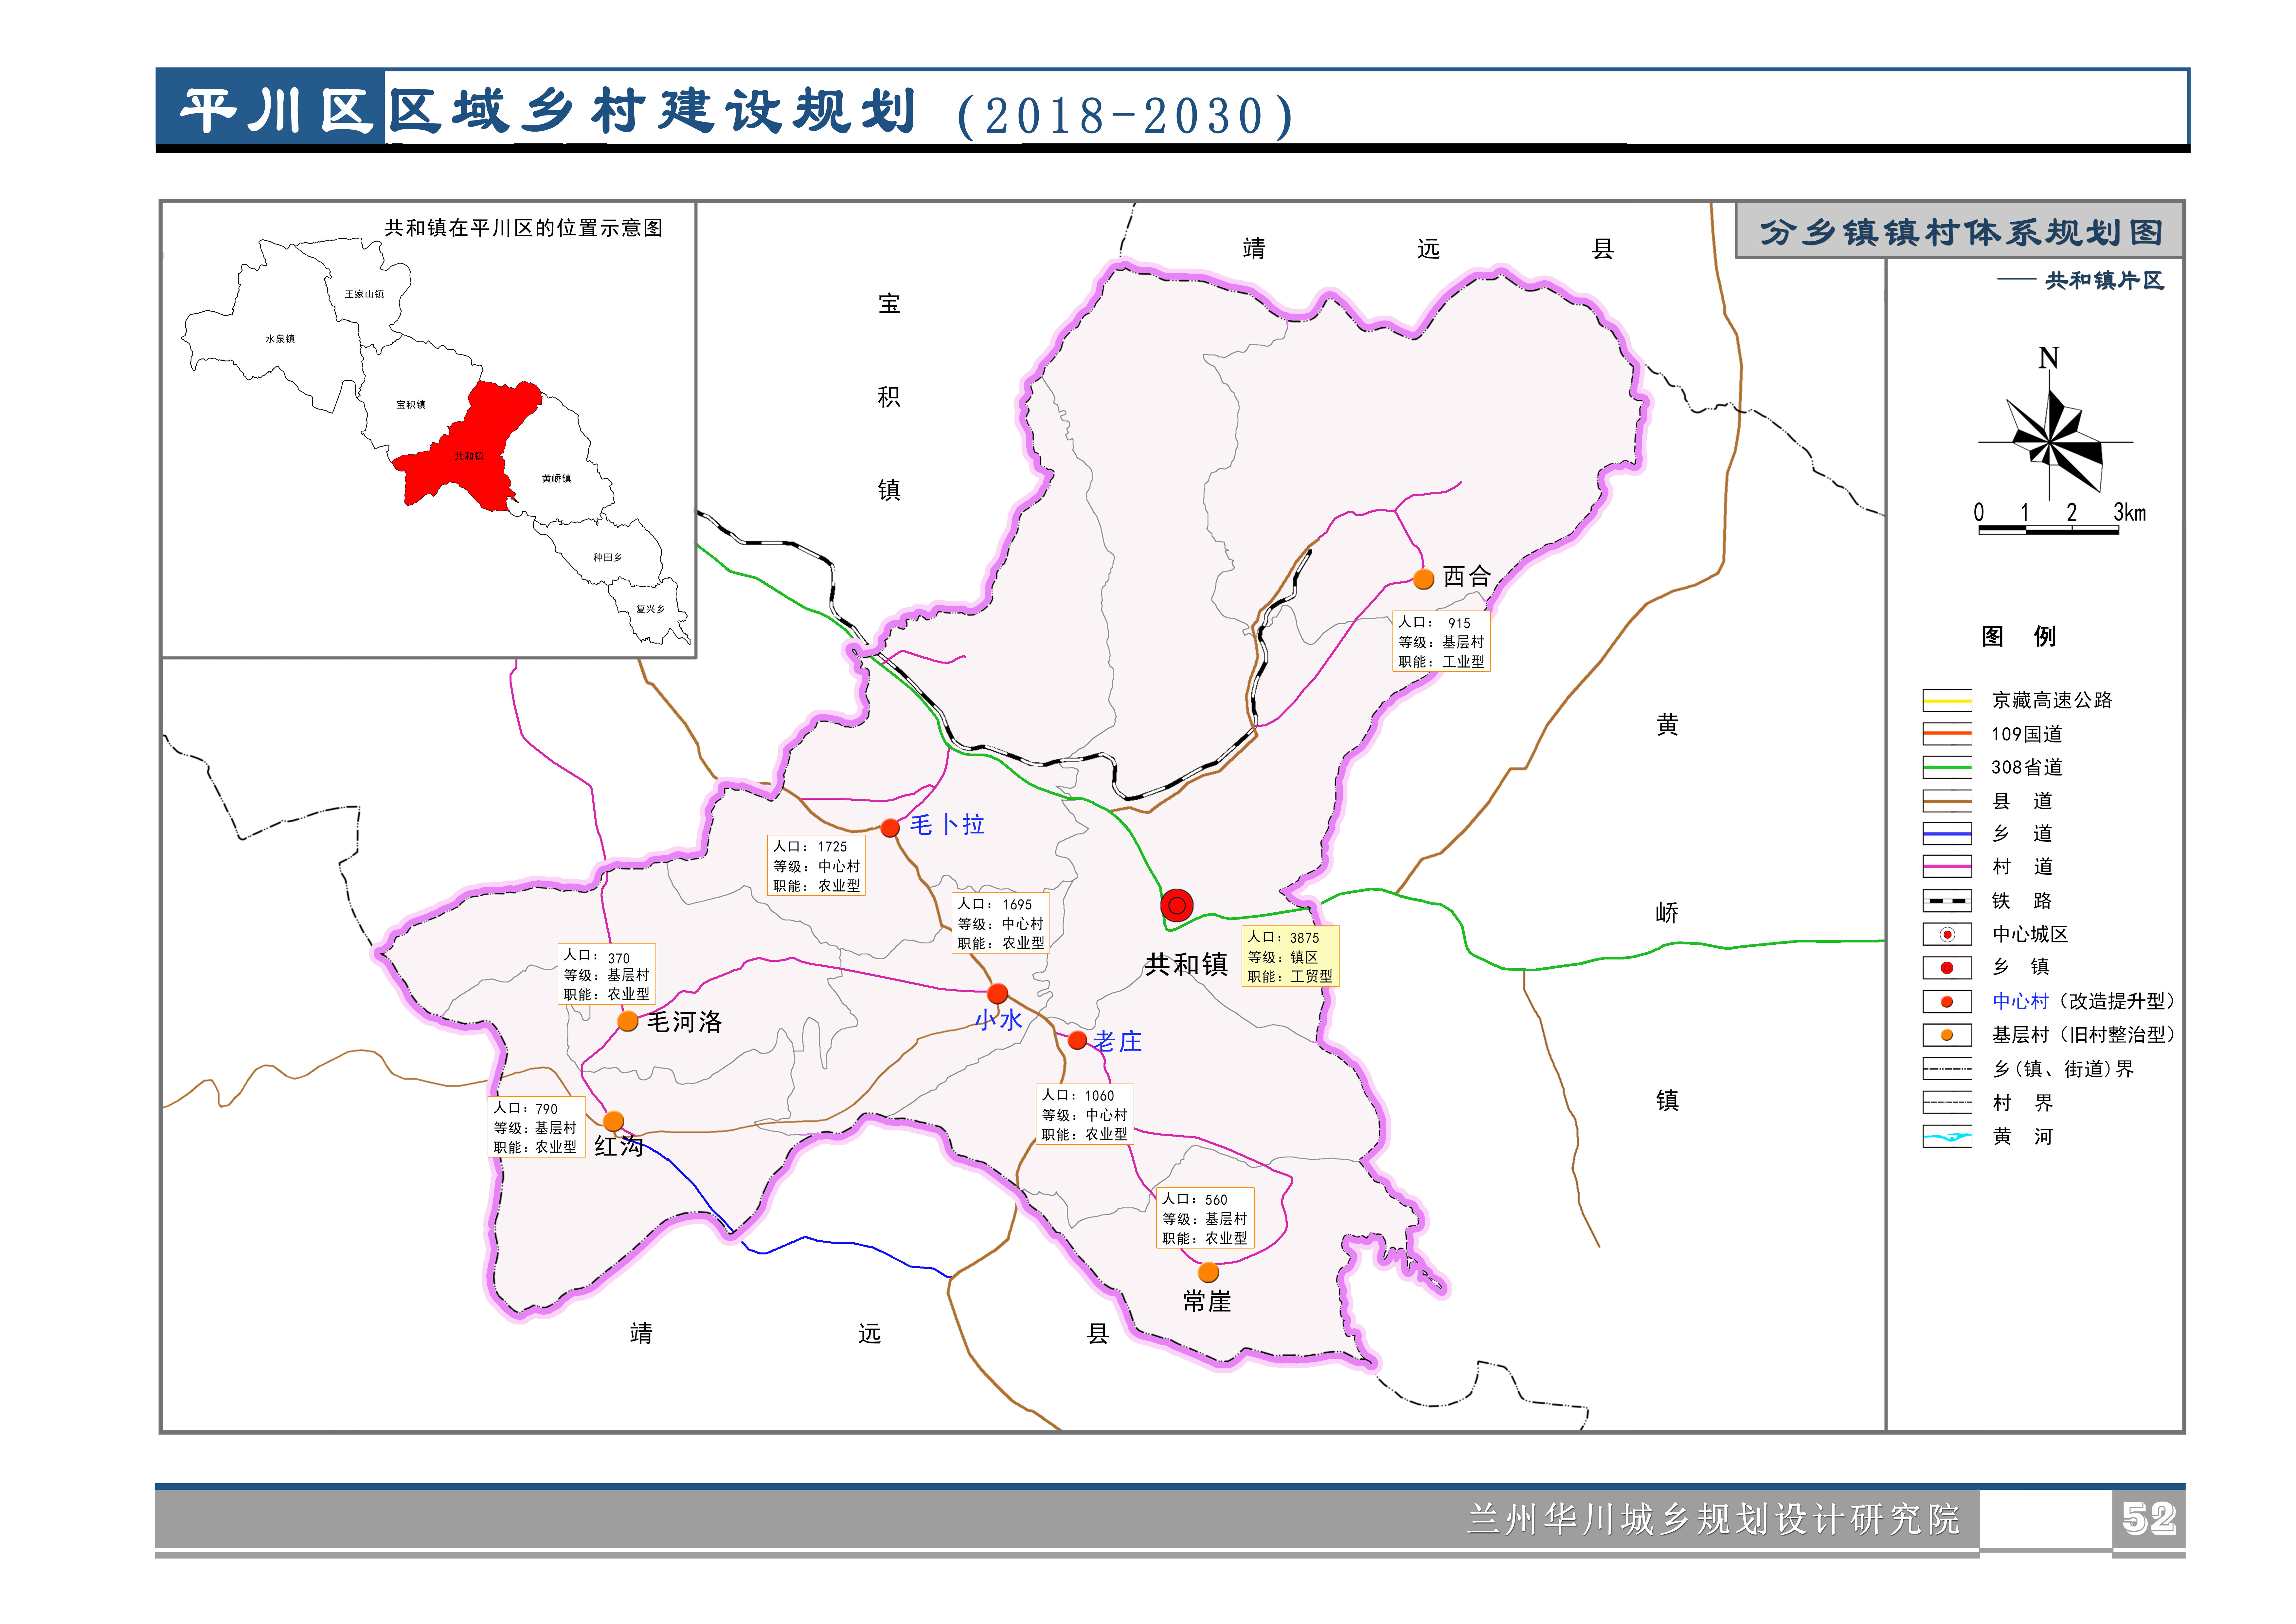The height and width of the screenshot is (1624, 2296).
Task: Click the 京藏高速公路 legend swatch
Action: tap(1947, 701)
